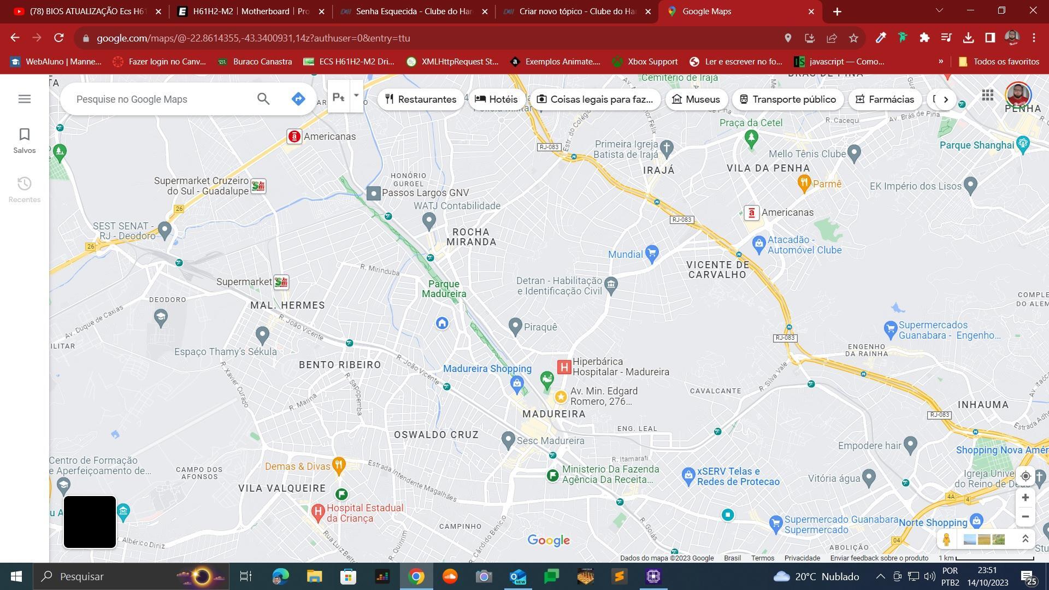This screenshot has height=590, width=1049.
Task: Filter by Restaurantes chip
Action: click(x=421, y=99)
